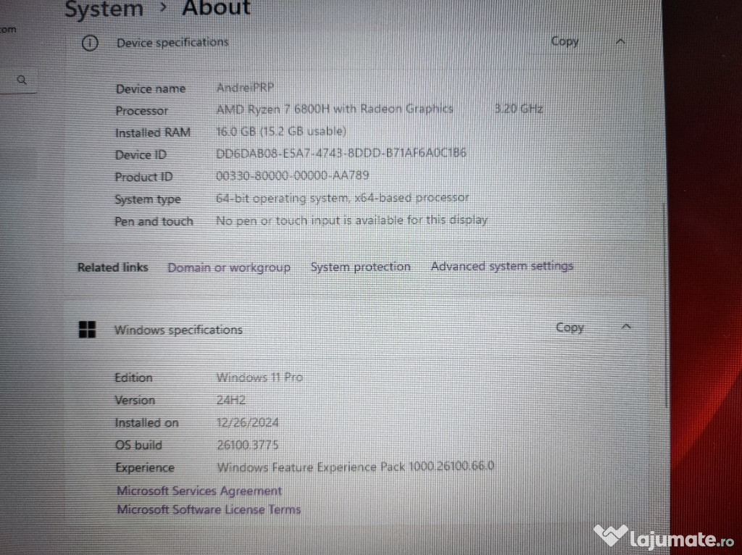
Task: Go back to System in breadcrumb
Action: pyautogui.click(x=104, y=9)
